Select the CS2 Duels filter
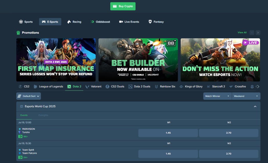268x163 pixels. click(x=115, y=86)
